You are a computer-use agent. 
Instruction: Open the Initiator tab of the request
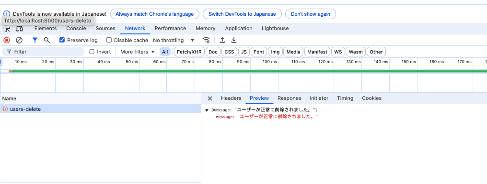pyautogui.click(x=319, y=98)
